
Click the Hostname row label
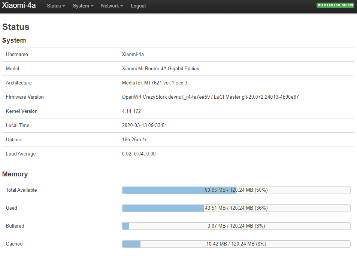coord(17,54)
